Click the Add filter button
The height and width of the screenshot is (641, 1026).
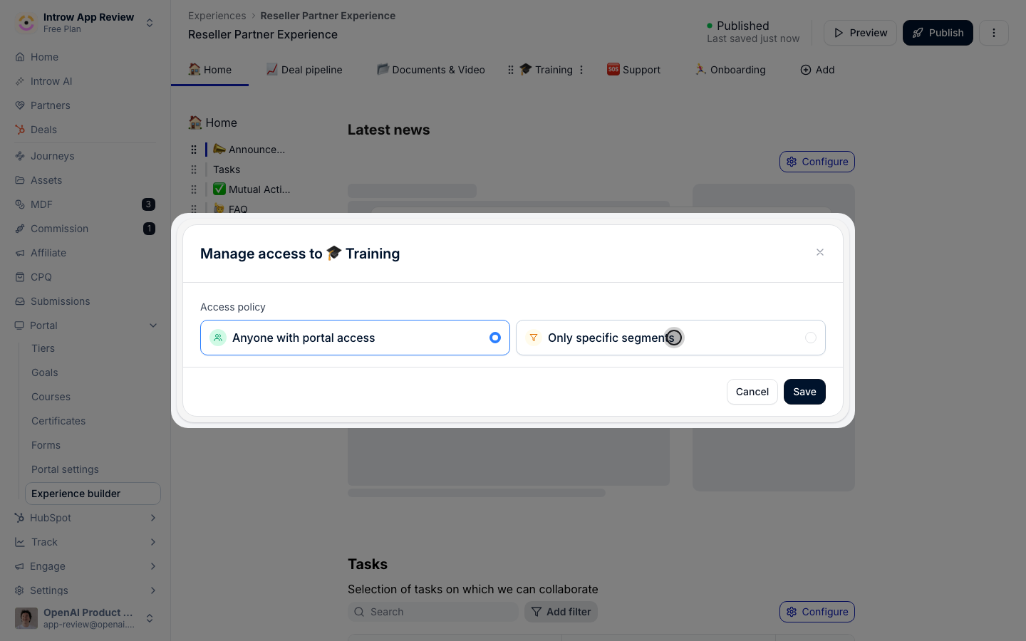point(561,612)
